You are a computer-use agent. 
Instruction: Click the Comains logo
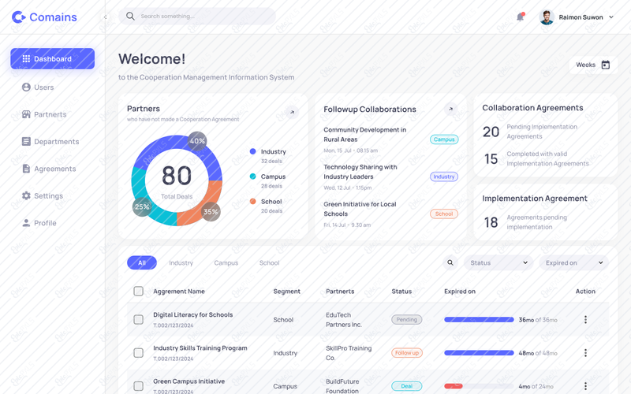(x=44, y=17)
